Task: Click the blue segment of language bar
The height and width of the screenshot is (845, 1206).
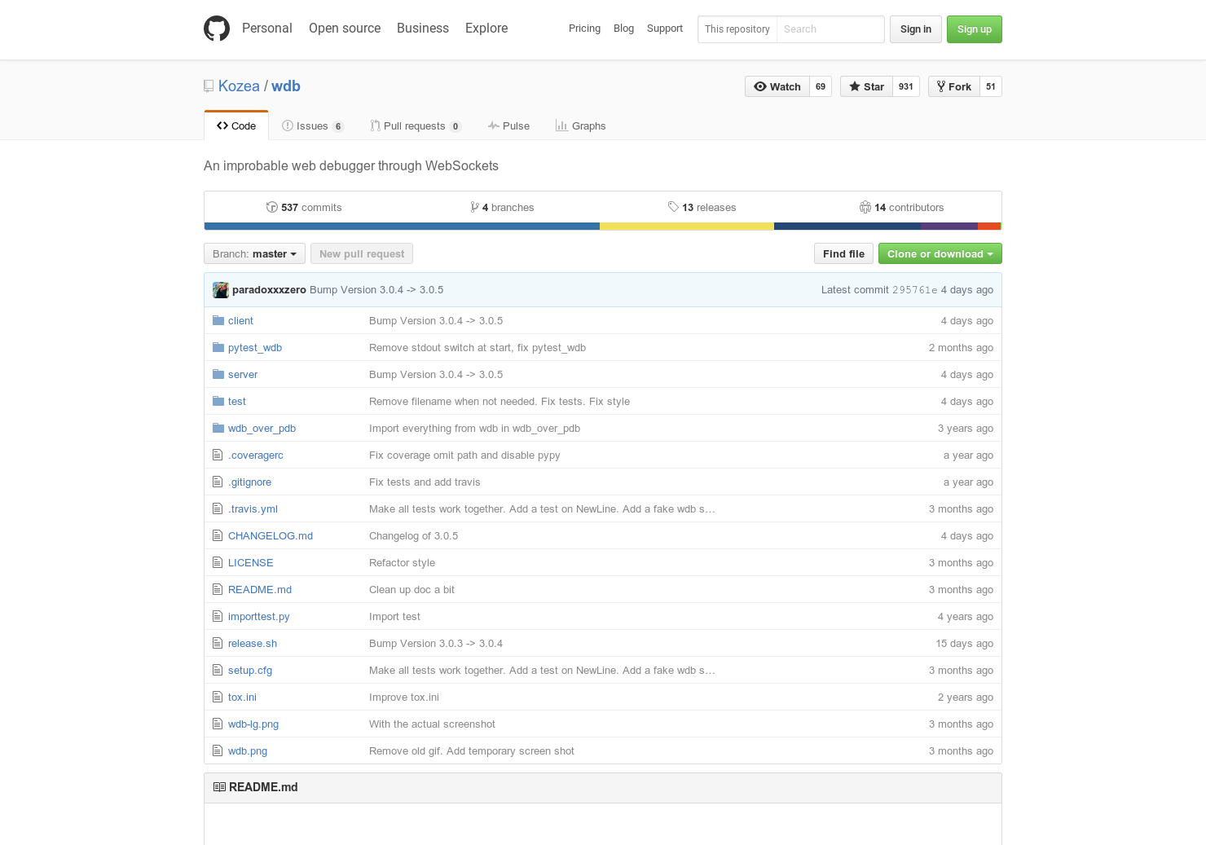Action: pyautogui.click(x=402, y=227)
